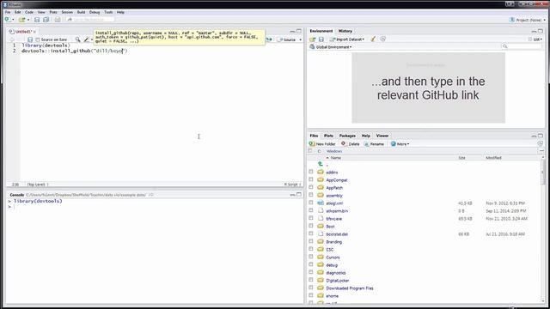Open the More dropdown in Files pane

click(400, 143)
